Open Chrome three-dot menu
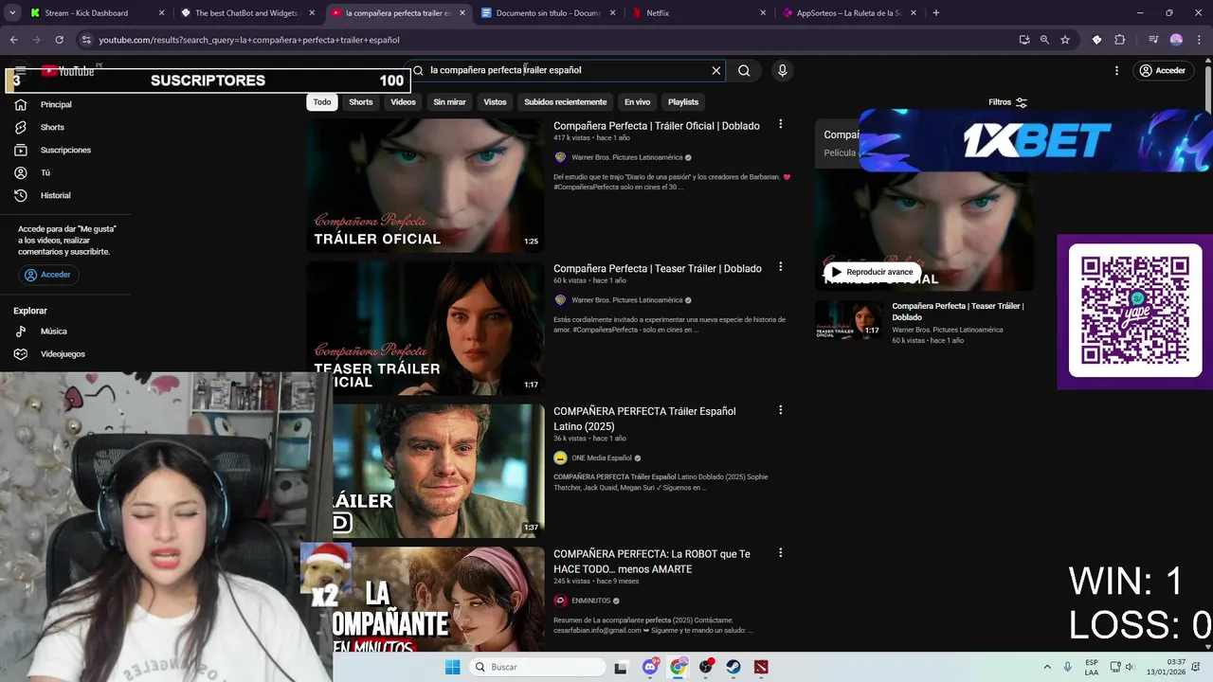The image size is (1213, 682). coord(1199,40)
